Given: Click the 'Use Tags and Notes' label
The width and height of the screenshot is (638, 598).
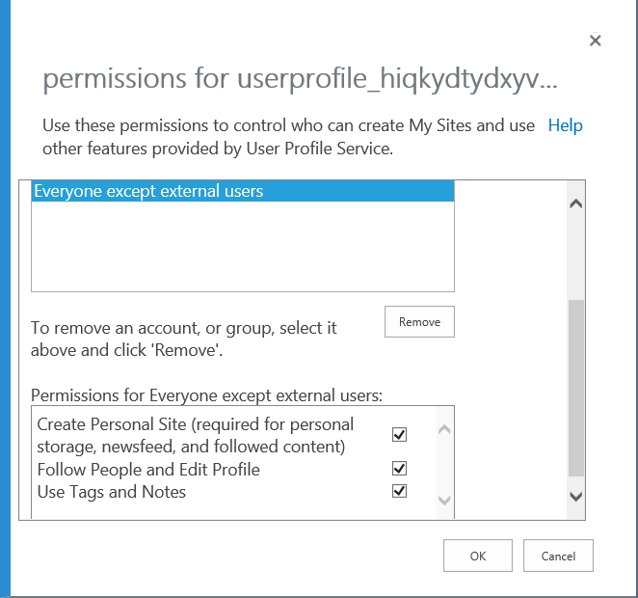Looking at the screenshot, I should click(x=112, y=492).
